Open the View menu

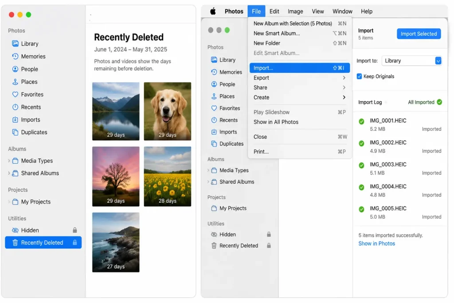(317, 11)
